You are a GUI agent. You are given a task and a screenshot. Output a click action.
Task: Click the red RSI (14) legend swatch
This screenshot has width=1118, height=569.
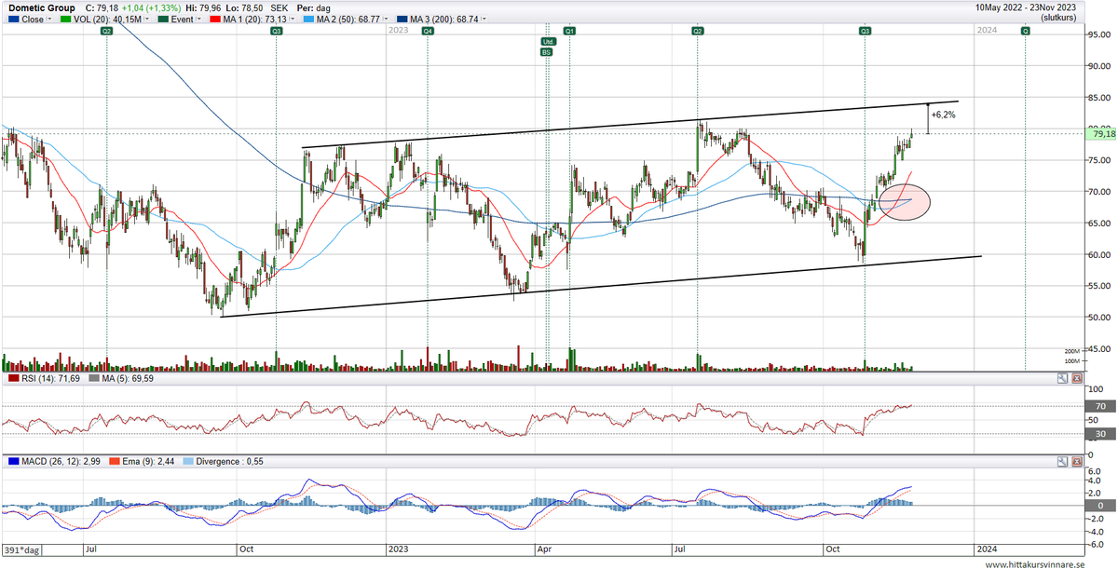coord(14,379)
